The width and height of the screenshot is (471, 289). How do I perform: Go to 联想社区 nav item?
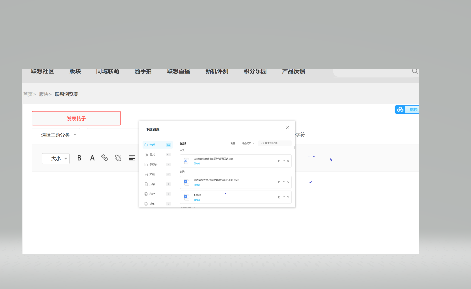tap(43, 71)
